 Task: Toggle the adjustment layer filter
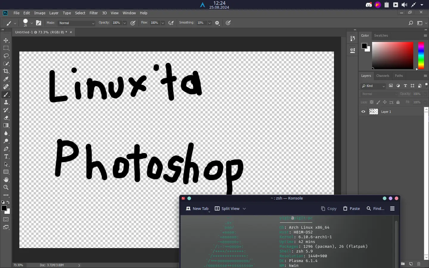(398, 86)
